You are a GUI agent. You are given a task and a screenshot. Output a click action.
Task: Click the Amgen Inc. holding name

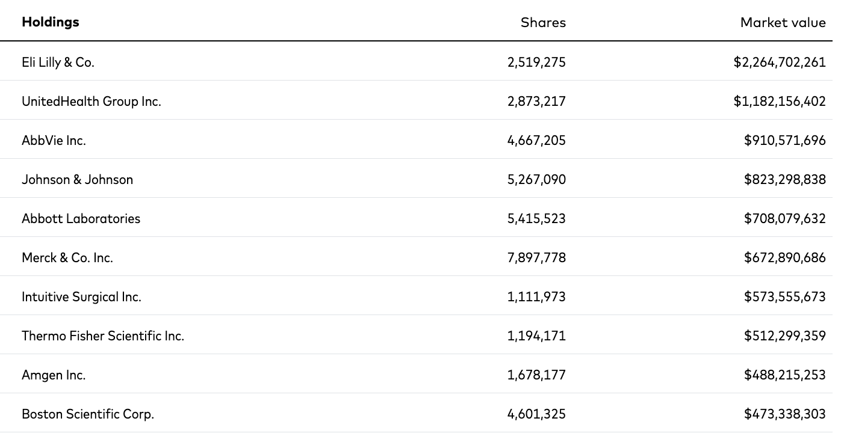pos(54,375)
